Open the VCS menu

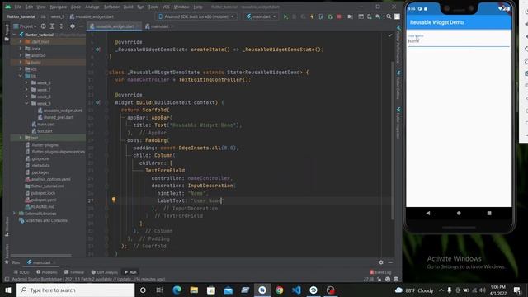[166, 7]
